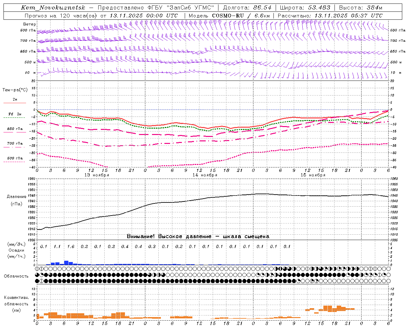Click the '1.6' precipitation value

tap(71, 247)
